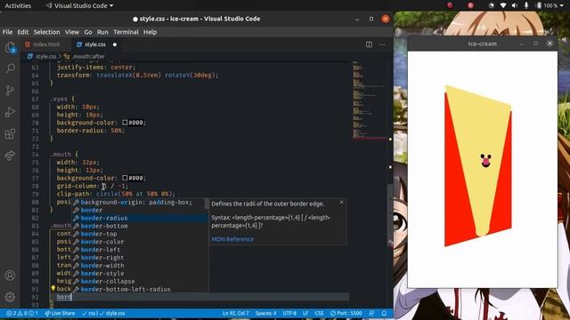Click the unsaved dot on style.css tab
Image resolution: width=570 pixels, height=320 pixels.
coord(115,44)
